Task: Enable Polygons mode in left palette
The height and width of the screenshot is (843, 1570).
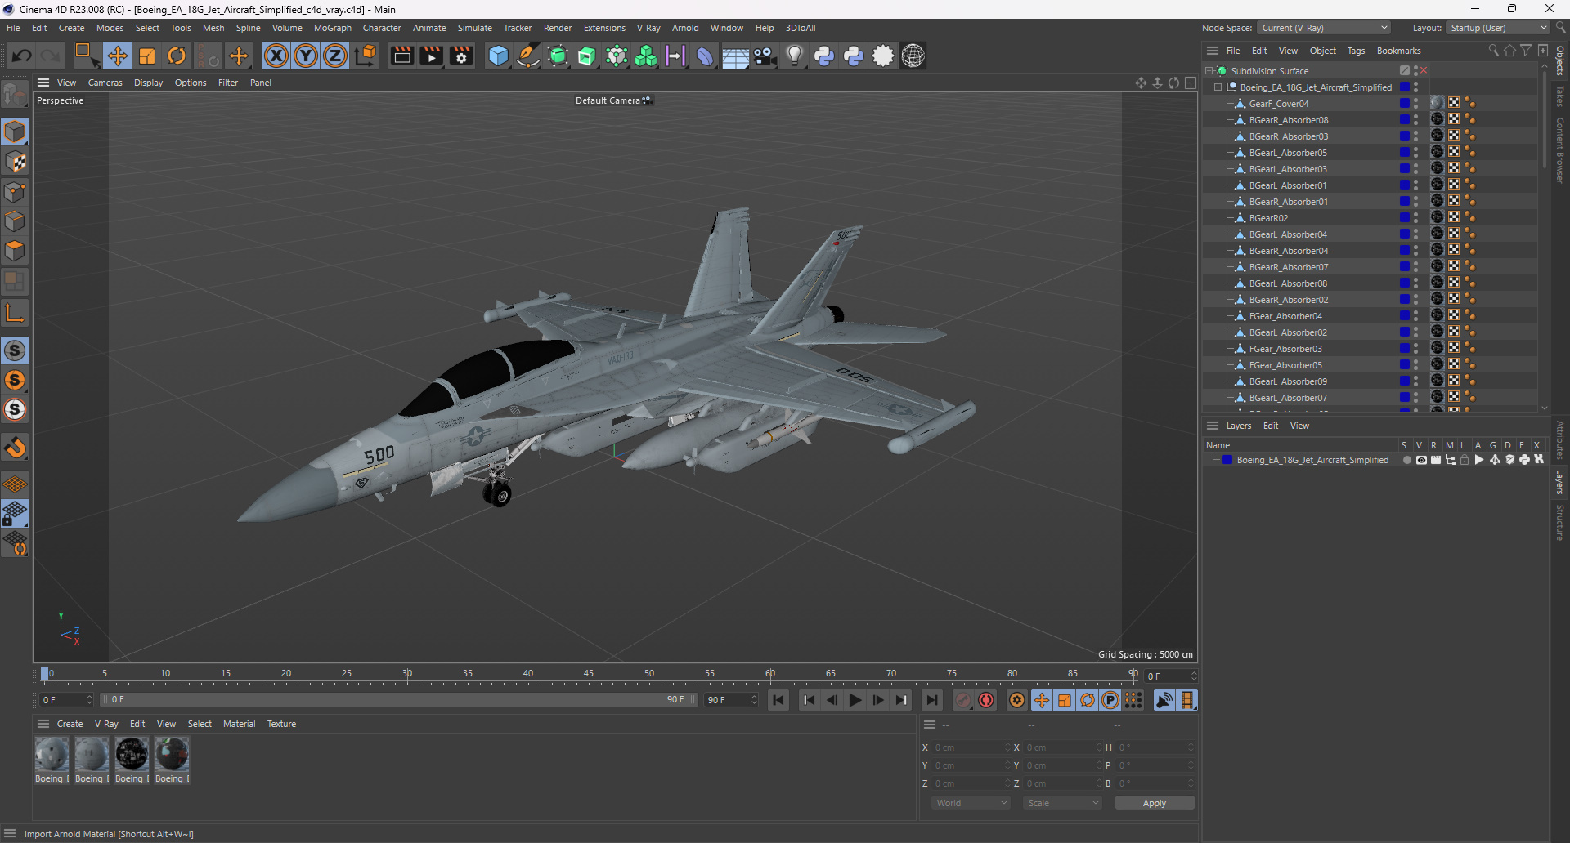Action: coord(15,251)
